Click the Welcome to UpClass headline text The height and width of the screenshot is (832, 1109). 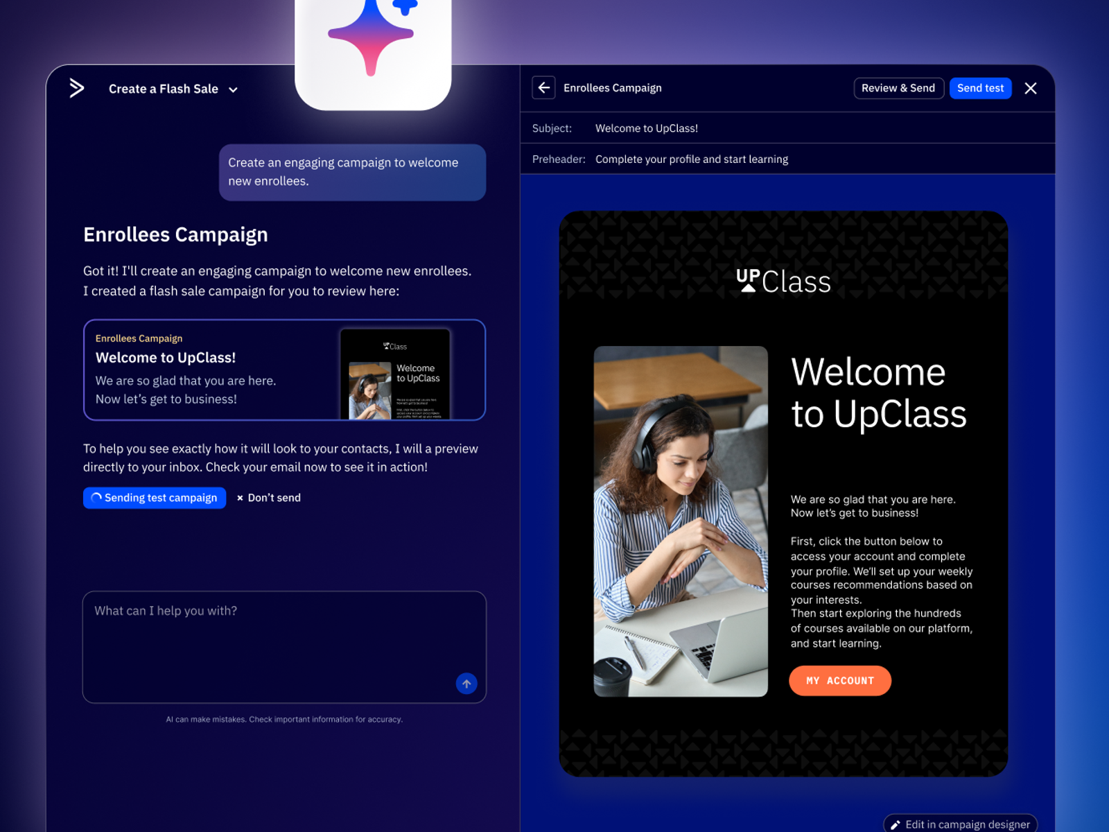pos(877,393)
